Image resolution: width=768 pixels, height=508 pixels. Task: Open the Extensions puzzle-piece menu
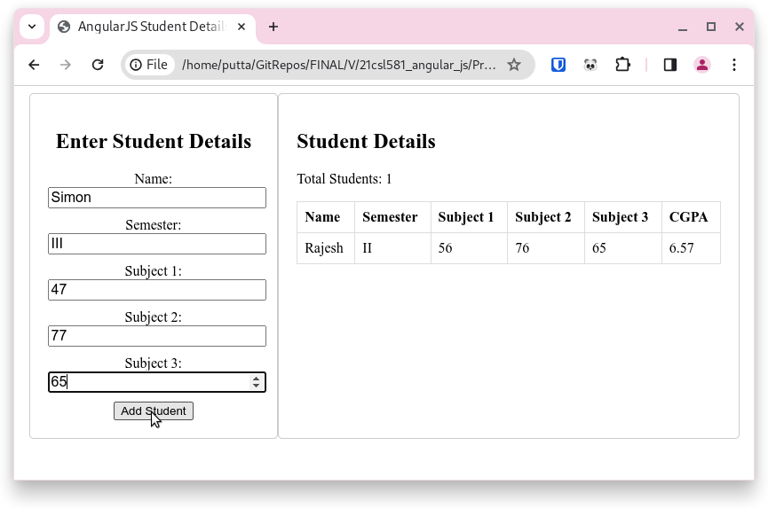622,65
